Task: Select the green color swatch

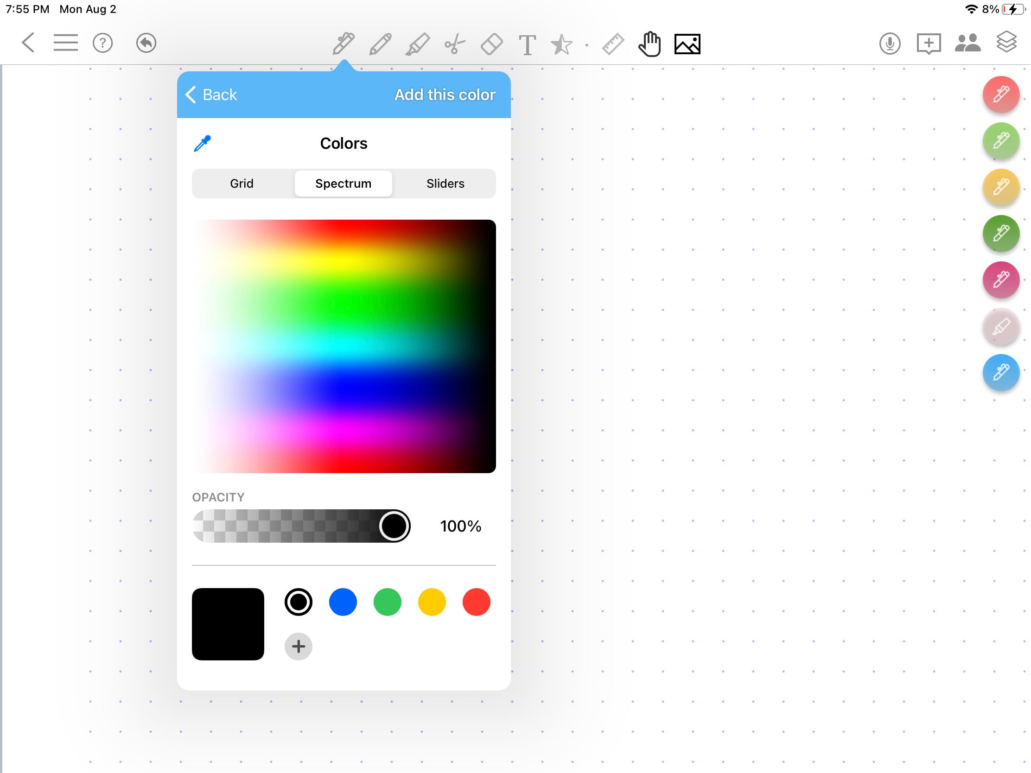Action: (387, 602)
